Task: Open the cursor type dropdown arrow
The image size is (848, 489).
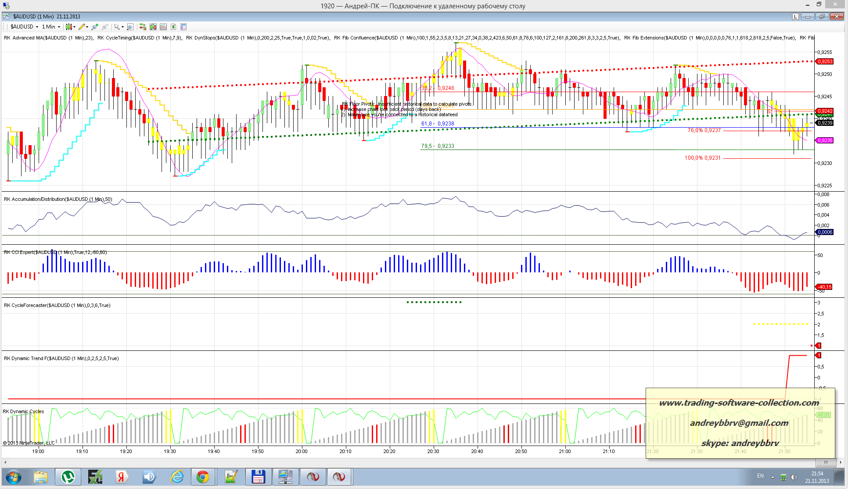Action: click(x=122, y=27)
